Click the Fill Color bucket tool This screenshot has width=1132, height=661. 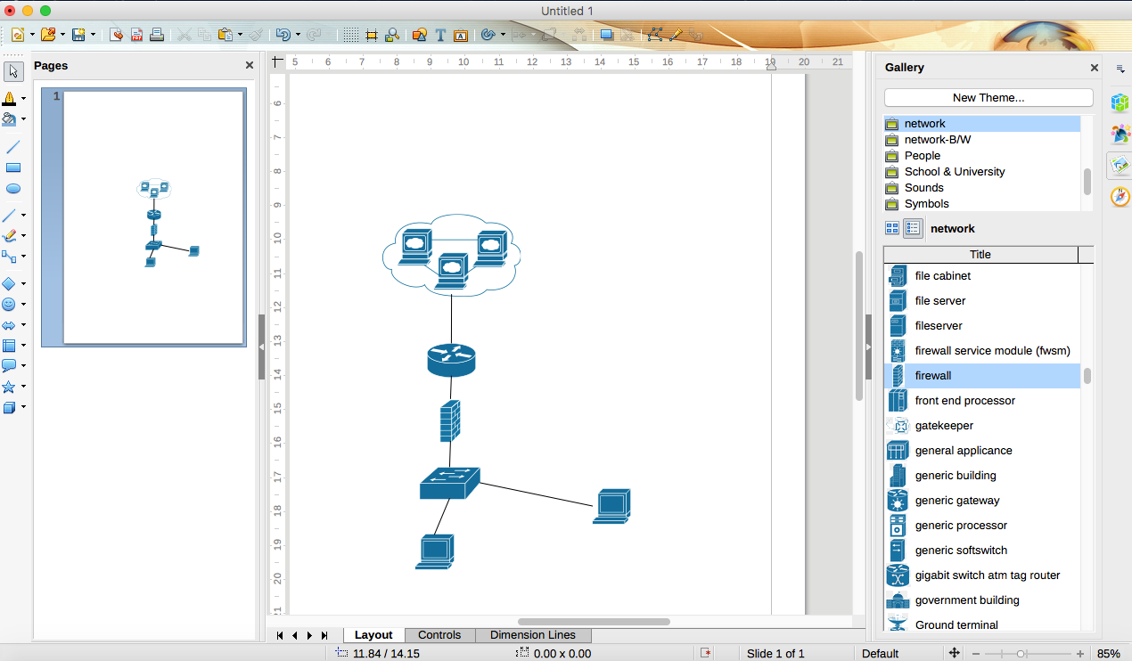click(x=11, y=118)
